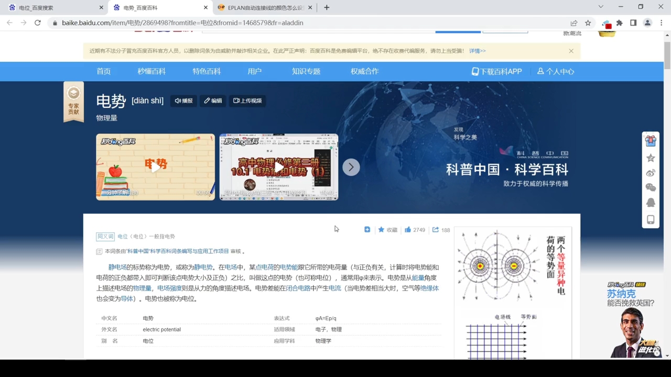Screen dimensions: 671x377
Task: Open the 闭合电路 link in the summary
Action: (x=298, y=289)
